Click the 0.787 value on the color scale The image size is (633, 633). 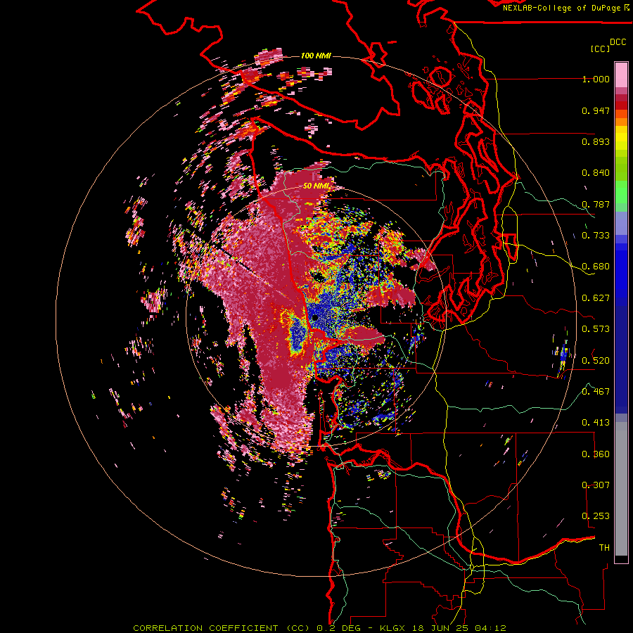pyautogui.click(x=596, y=204)
